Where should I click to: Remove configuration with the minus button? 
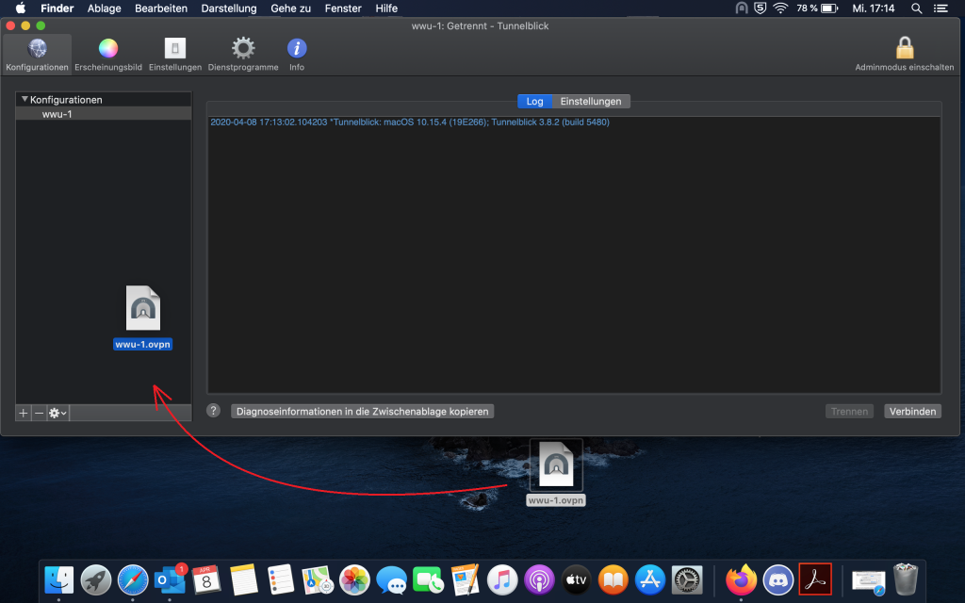pos(39,413)
